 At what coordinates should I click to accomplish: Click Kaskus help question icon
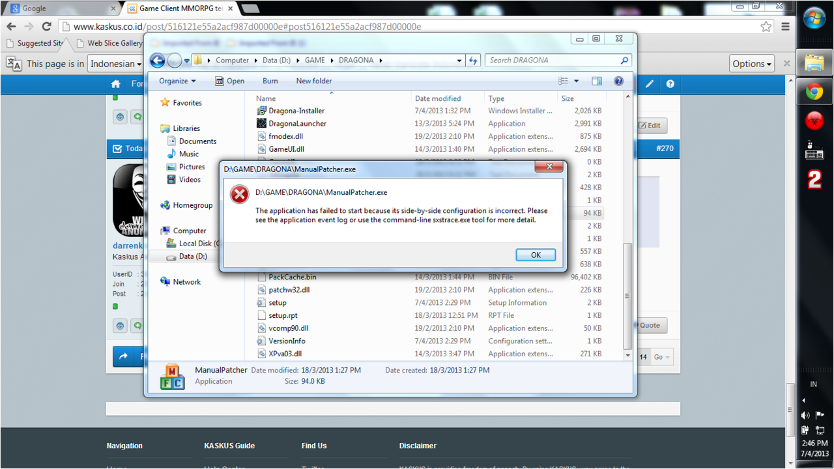(670, 84)
